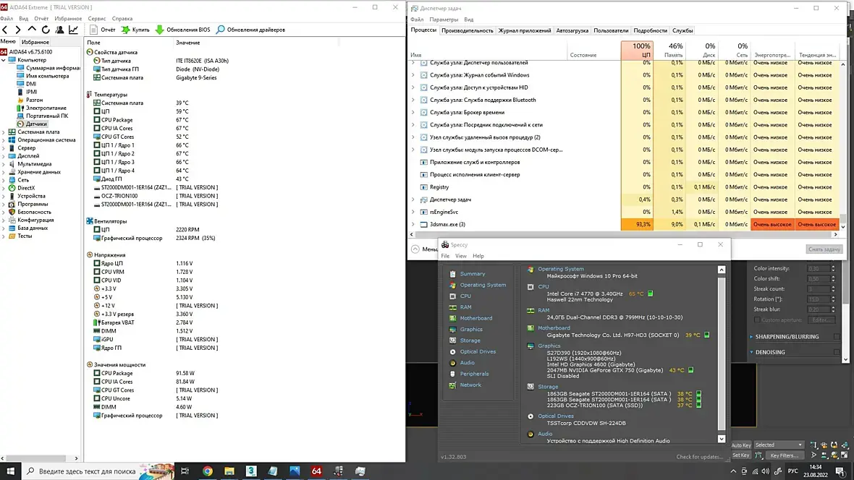The image size is (854, 480).
Task: Enable DENOISING checkbox
Action: [x=837, y=352]
